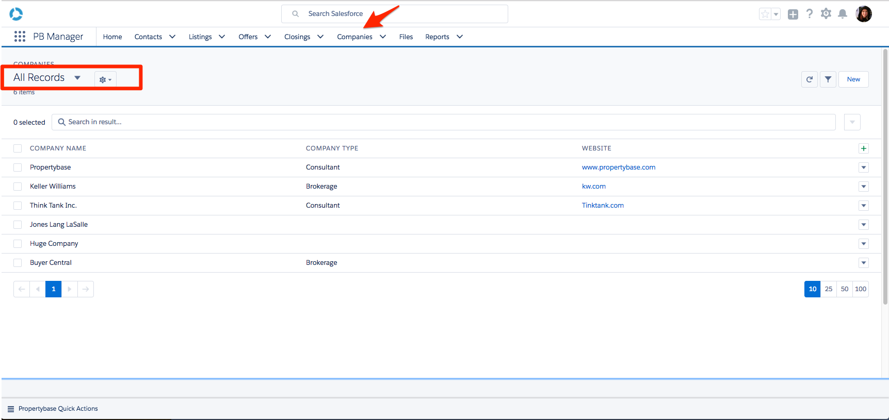Click the green plus add column icon
Screen dimensions: 889x420
tap(864, 148)
